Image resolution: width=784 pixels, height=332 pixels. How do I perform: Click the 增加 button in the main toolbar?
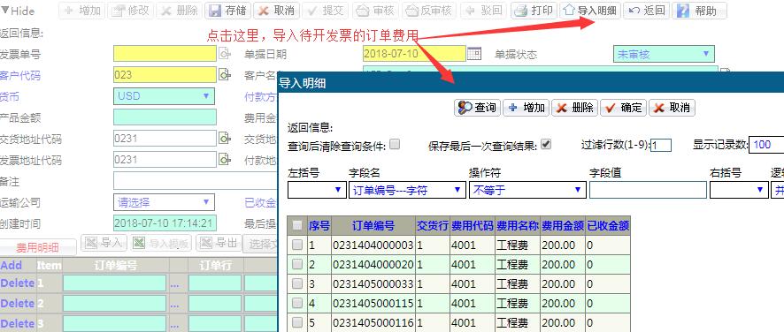tap(82, 11)
